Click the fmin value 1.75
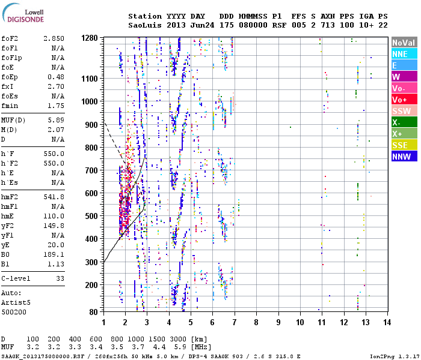 (x=56, y=106)
